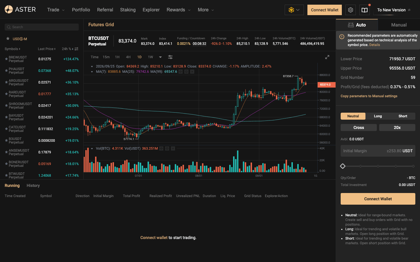Screen dimensions: 420x262
Task: Star PHAUSDT Perpetual as favorite
Action: tap(6, 70)
